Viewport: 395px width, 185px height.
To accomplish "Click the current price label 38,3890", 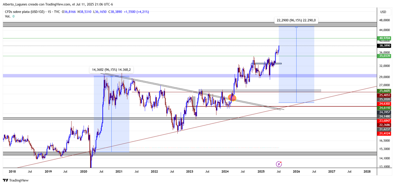I will [x=385, y=46].
